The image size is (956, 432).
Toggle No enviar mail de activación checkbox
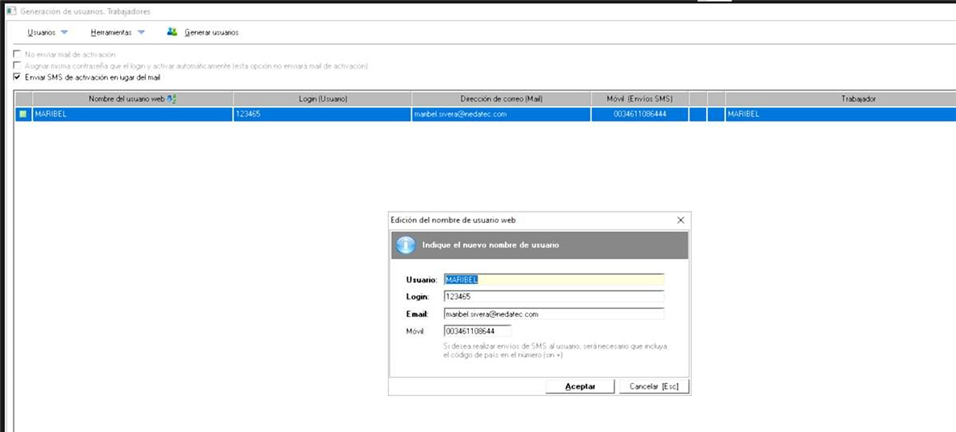pyautogui.click(x=16, y=54)
